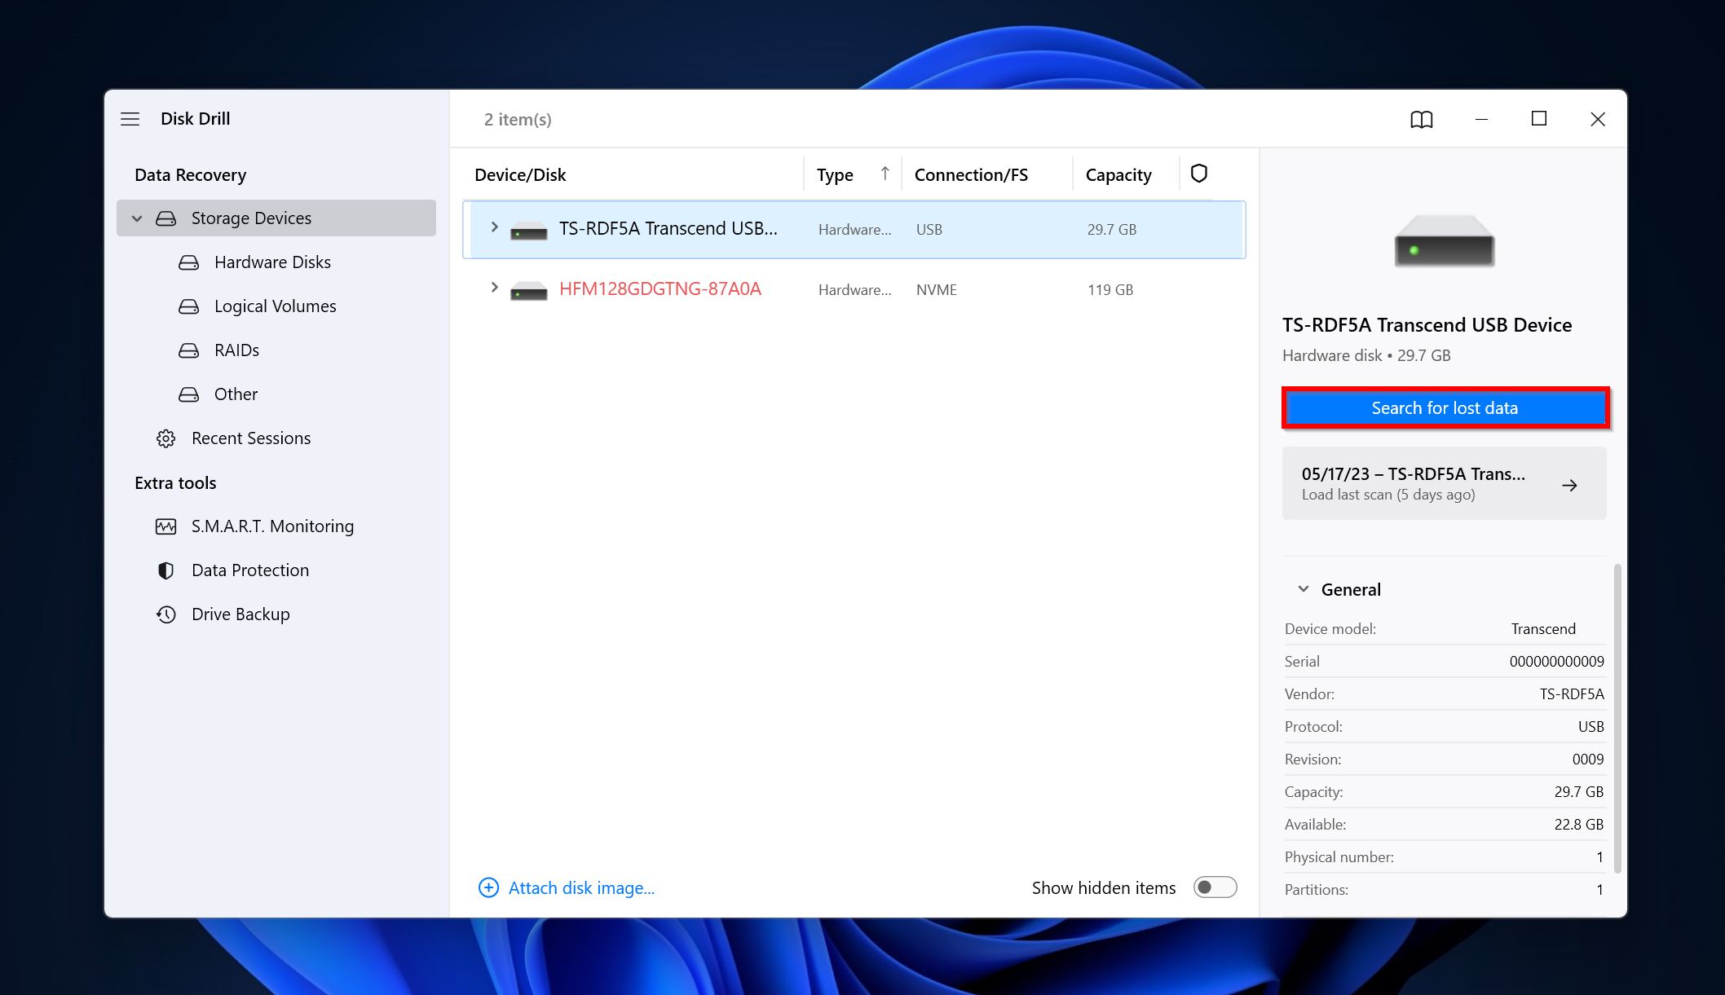Expand TS-RDF5A Transcend USB device row

pos(495,227)
